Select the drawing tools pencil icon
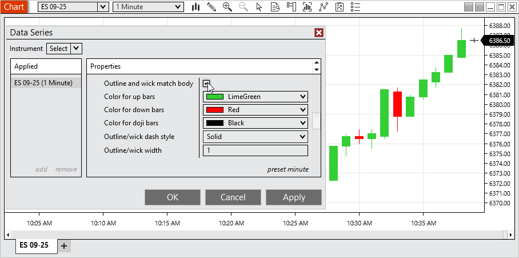The height and width of the screenshot is (258, 519). [x=211, y=7]
